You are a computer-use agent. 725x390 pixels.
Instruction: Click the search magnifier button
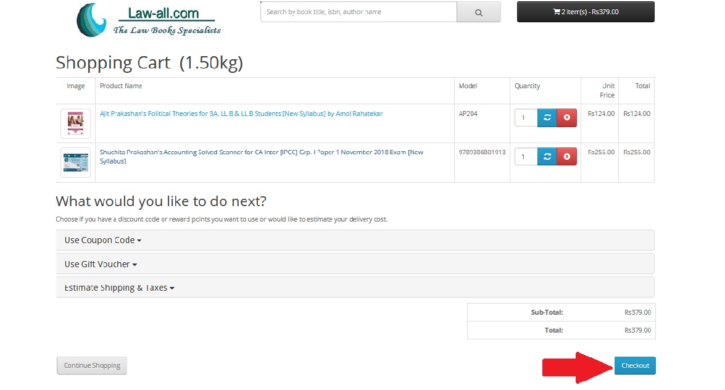pyautogui.click(x=479, y=12)
